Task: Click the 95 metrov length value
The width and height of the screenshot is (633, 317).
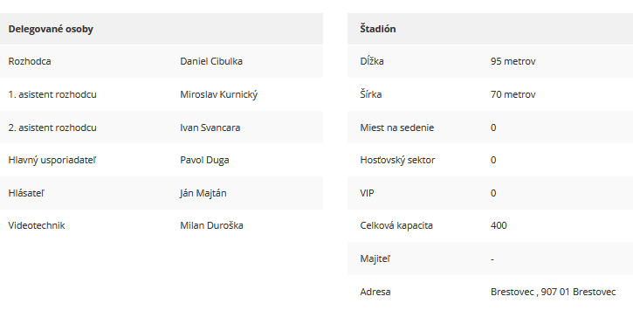Action: pyautogui.click(x=513, y=61)
